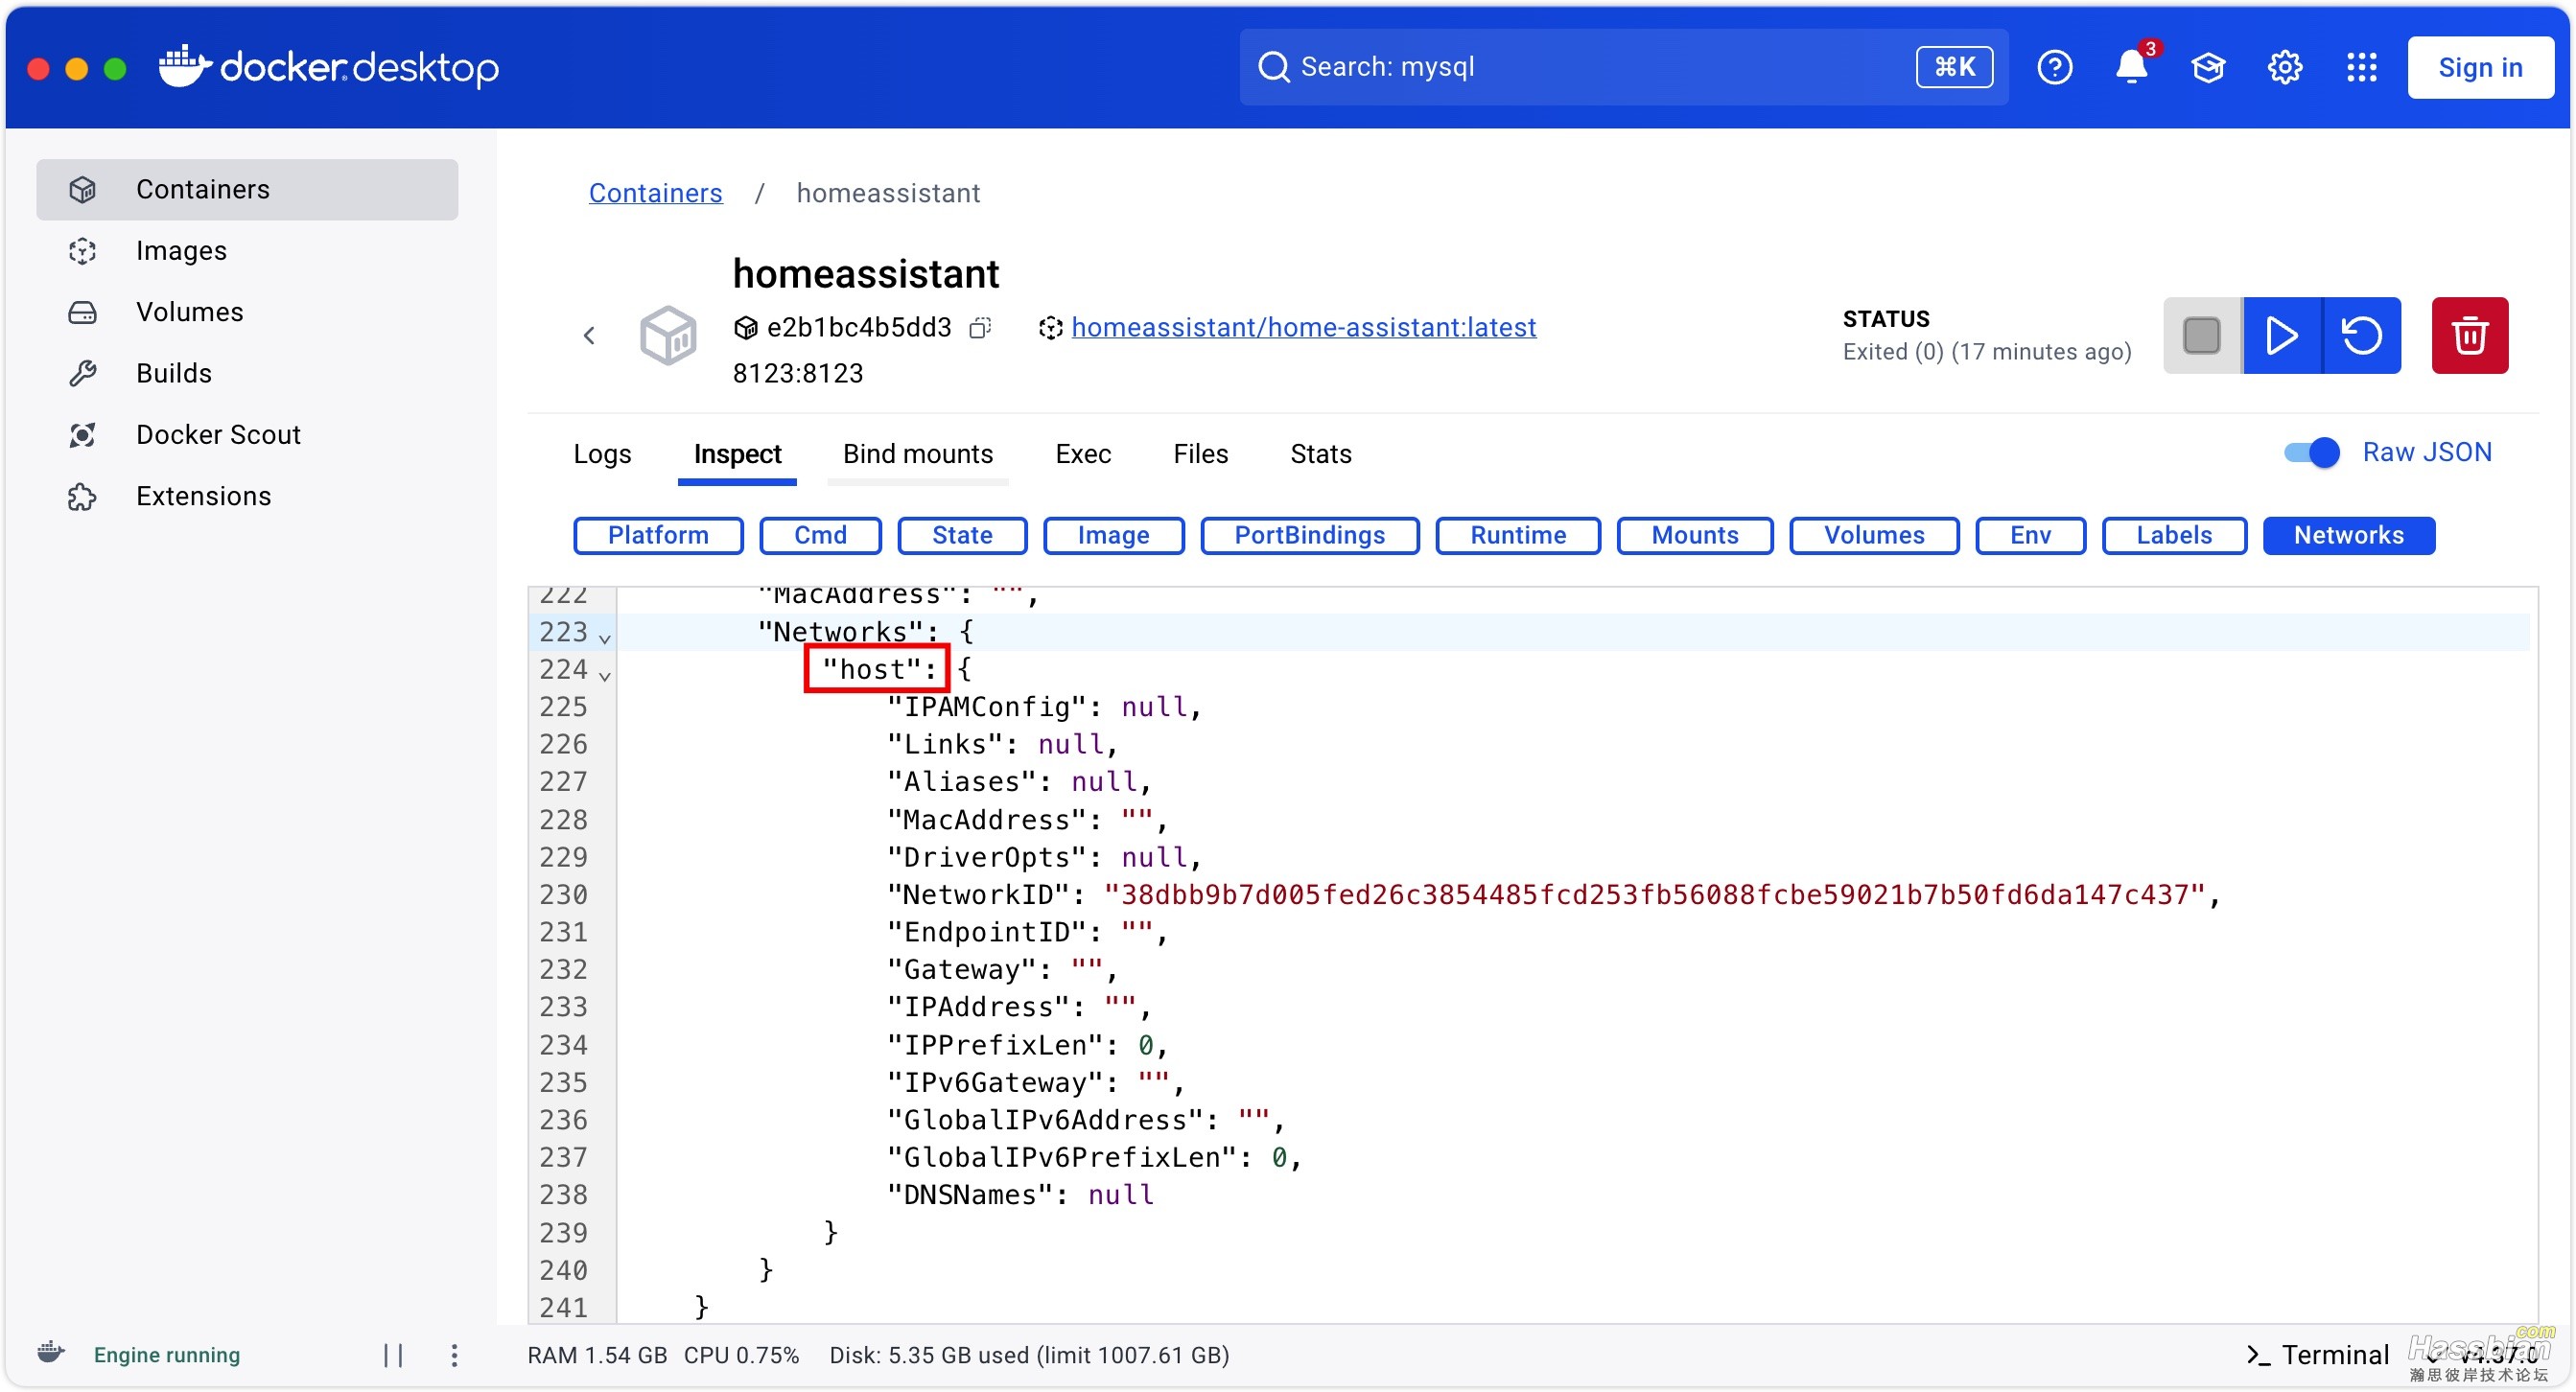Click the CPU 0.75% status entry
Viewport: 2576px width, 1392px height.
(x=741, y=1355)
